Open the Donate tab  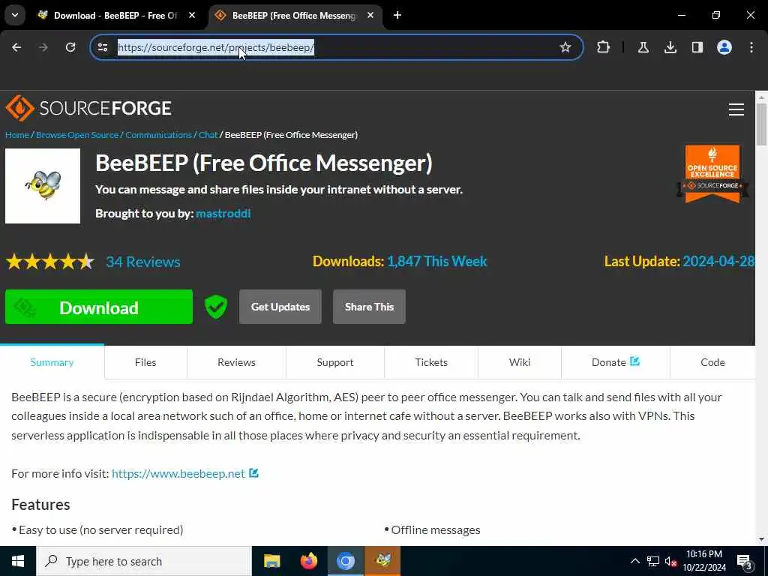tap(616, 362)
